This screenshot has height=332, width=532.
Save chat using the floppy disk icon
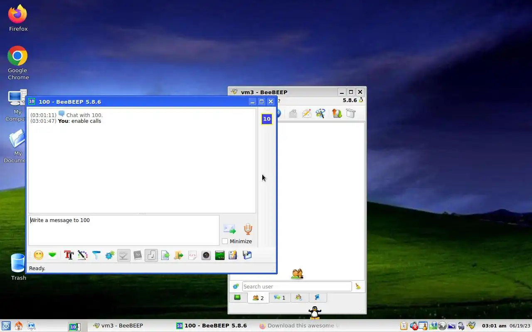[x=247, y=255]
